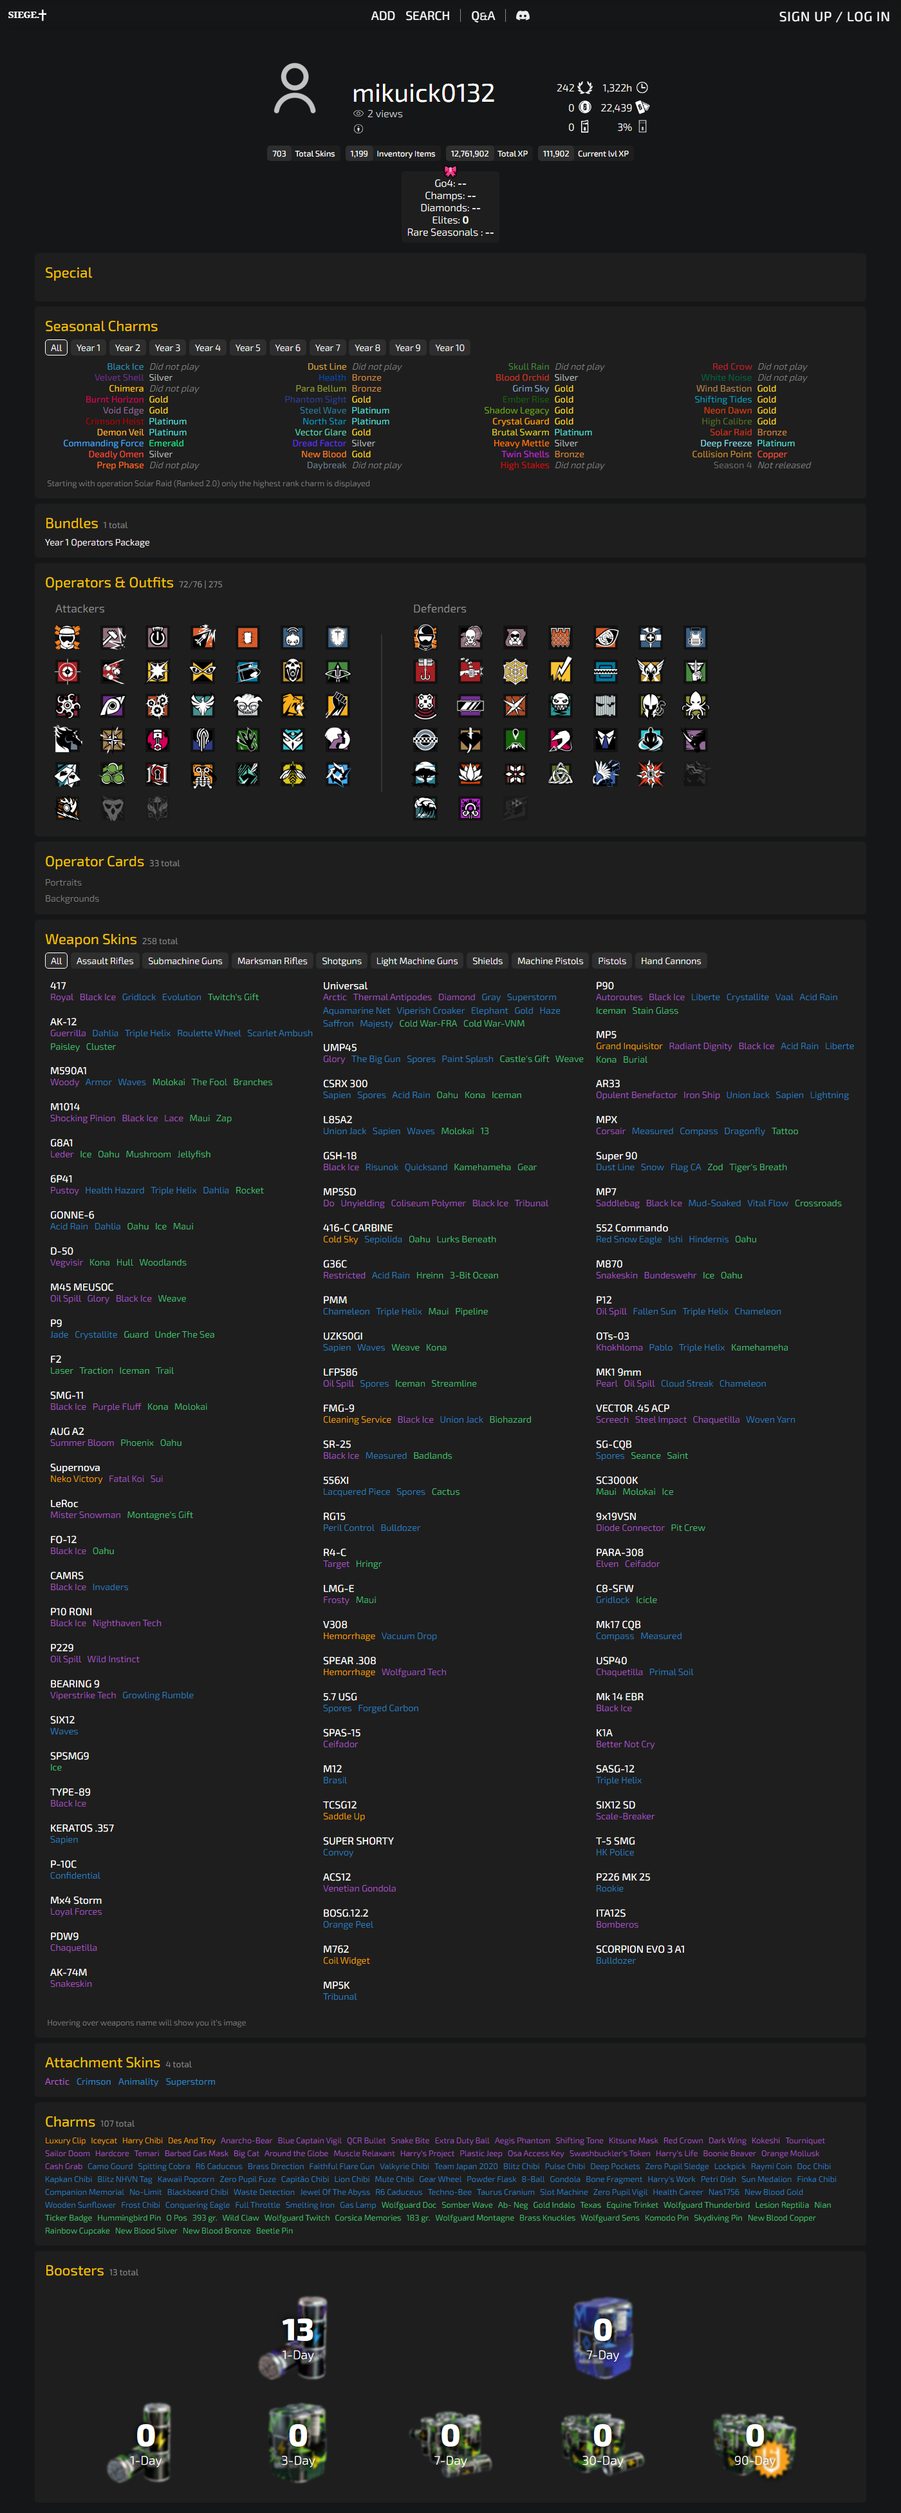Select the Doc medical cross icon

tap(651, 638)
